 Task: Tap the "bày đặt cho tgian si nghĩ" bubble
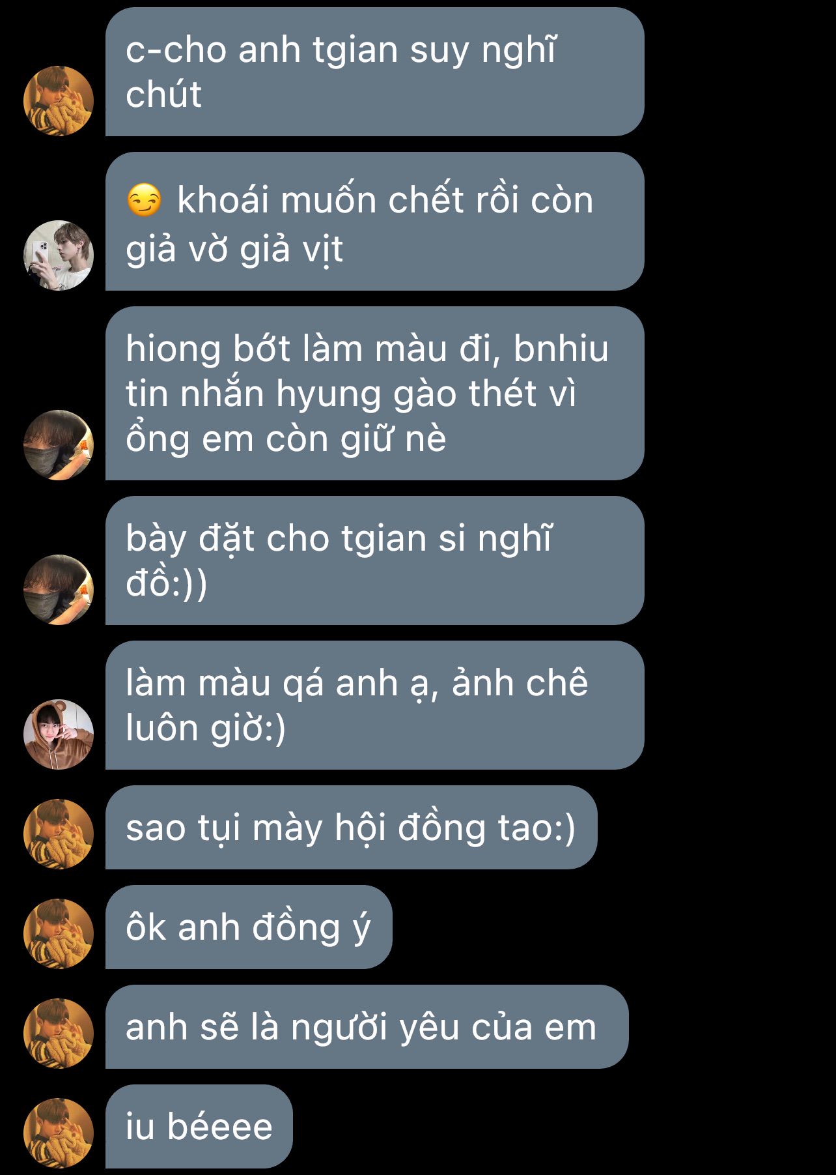pos(375,560)
